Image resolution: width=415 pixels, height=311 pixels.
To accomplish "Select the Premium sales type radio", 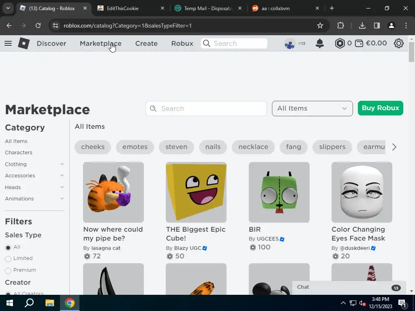I will point(8,270).
